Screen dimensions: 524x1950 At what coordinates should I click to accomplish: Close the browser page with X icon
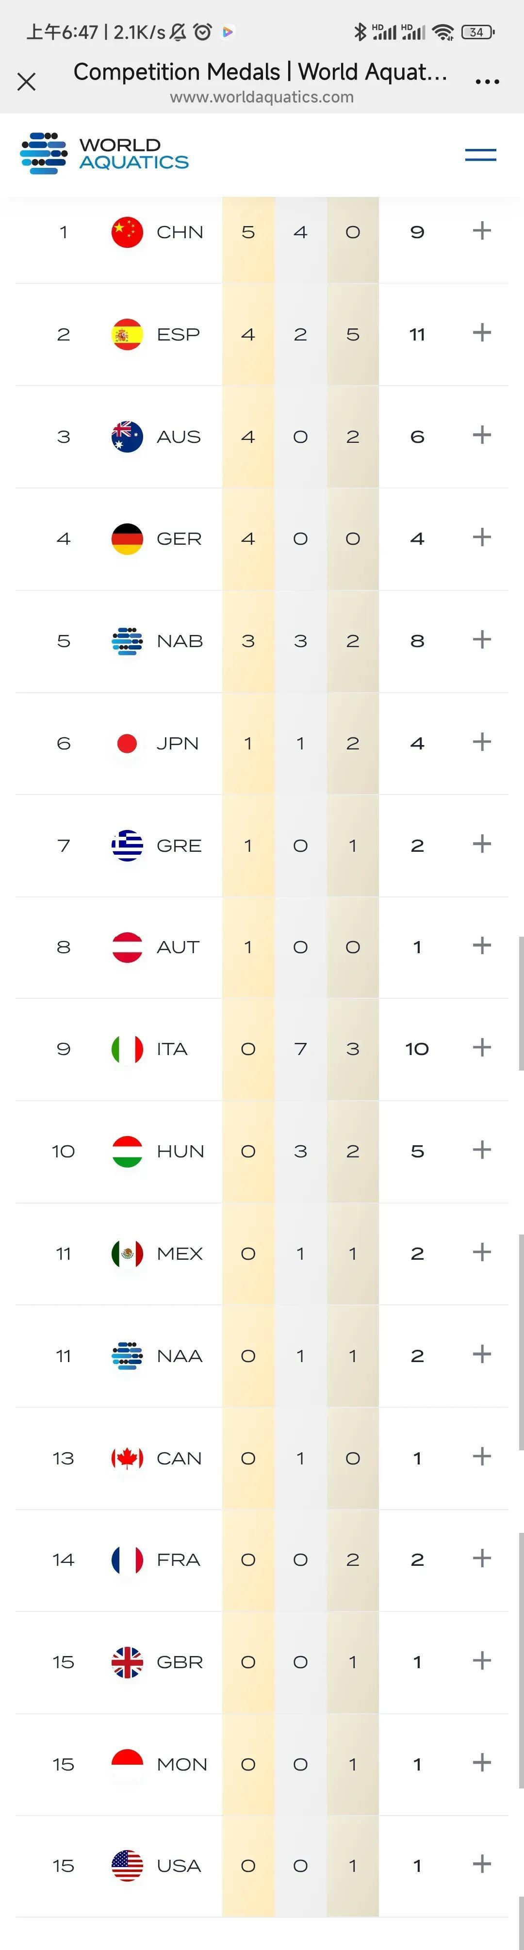point(27,82)
